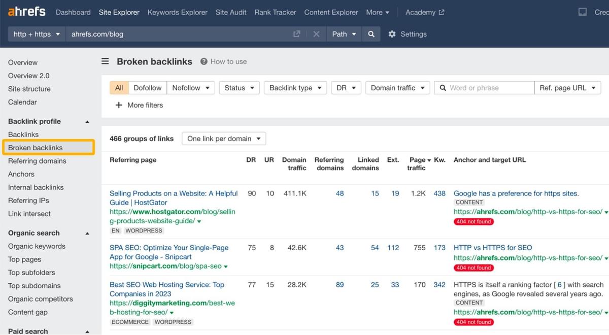Collapse the Backlink profile section
This screenshot has height=335, width=609.
click(87, 122)
